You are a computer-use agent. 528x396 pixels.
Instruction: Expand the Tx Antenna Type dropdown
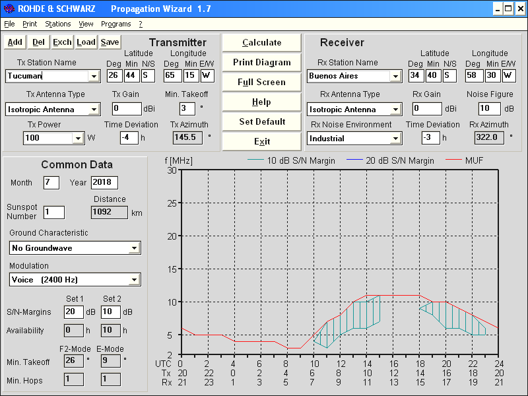pyautogui.click(x=94, y=110)
